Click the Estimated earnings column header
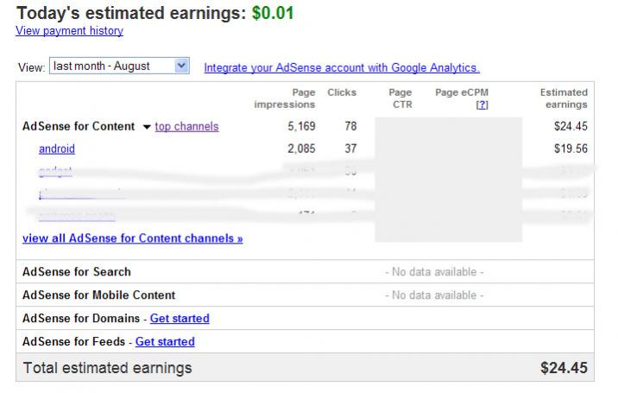This screenshot has height=393, width=618. click(564, 98)
